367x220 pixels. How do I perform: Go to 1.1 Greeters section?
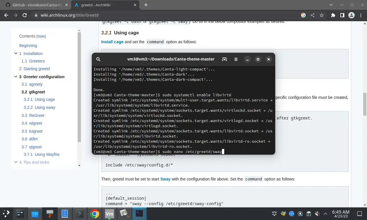point(33,61)
